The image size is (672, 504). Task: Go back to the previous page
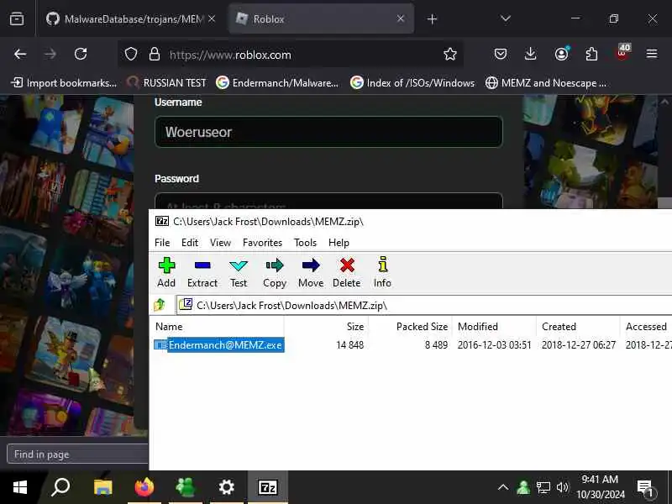20,54
